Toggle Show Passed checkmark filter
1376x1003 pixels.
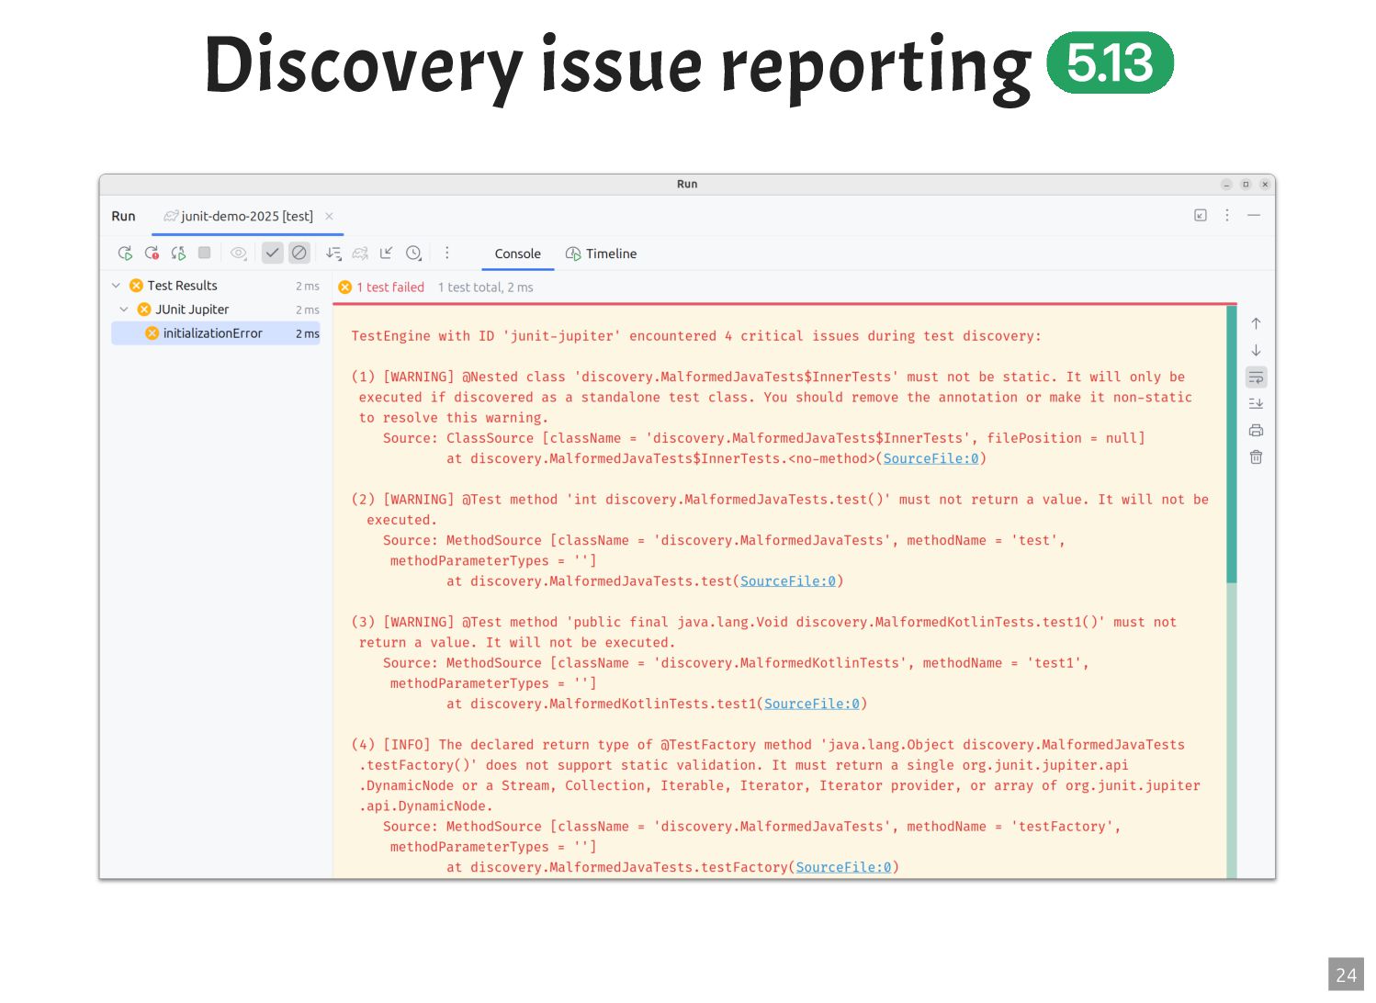tap(273, 253)
